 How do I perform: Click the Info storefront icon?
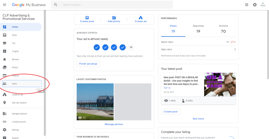(x=5, y=43)
